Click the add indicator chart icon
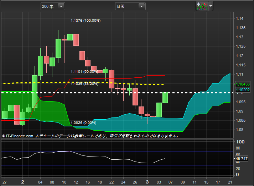 tap(202, 6)
